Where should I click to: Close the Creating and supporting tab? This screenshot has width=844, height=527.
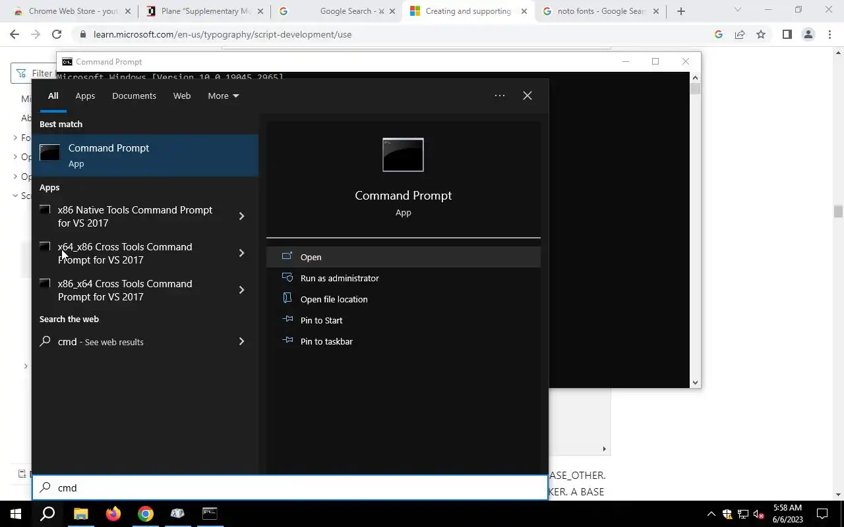524,11
